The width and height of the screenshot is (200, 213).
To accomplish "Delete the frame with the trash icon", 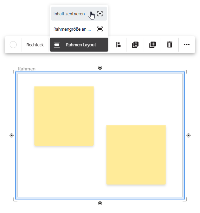I will tap(170, 45).
